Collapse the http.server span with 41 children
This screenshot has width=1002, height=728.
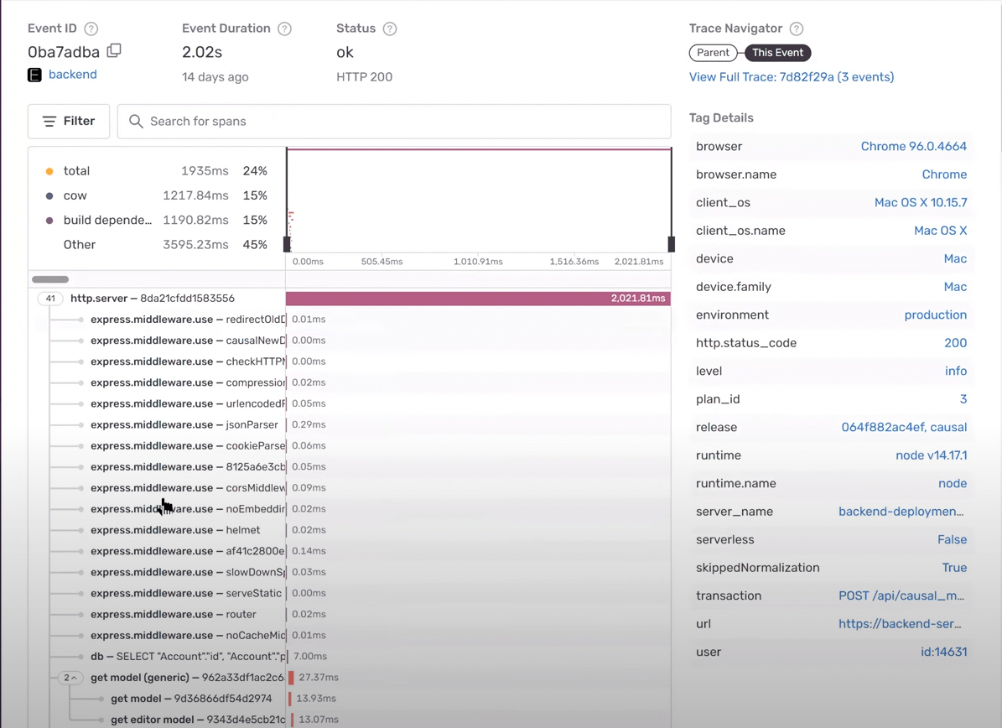pyautogui.click(x=50, y=299)
